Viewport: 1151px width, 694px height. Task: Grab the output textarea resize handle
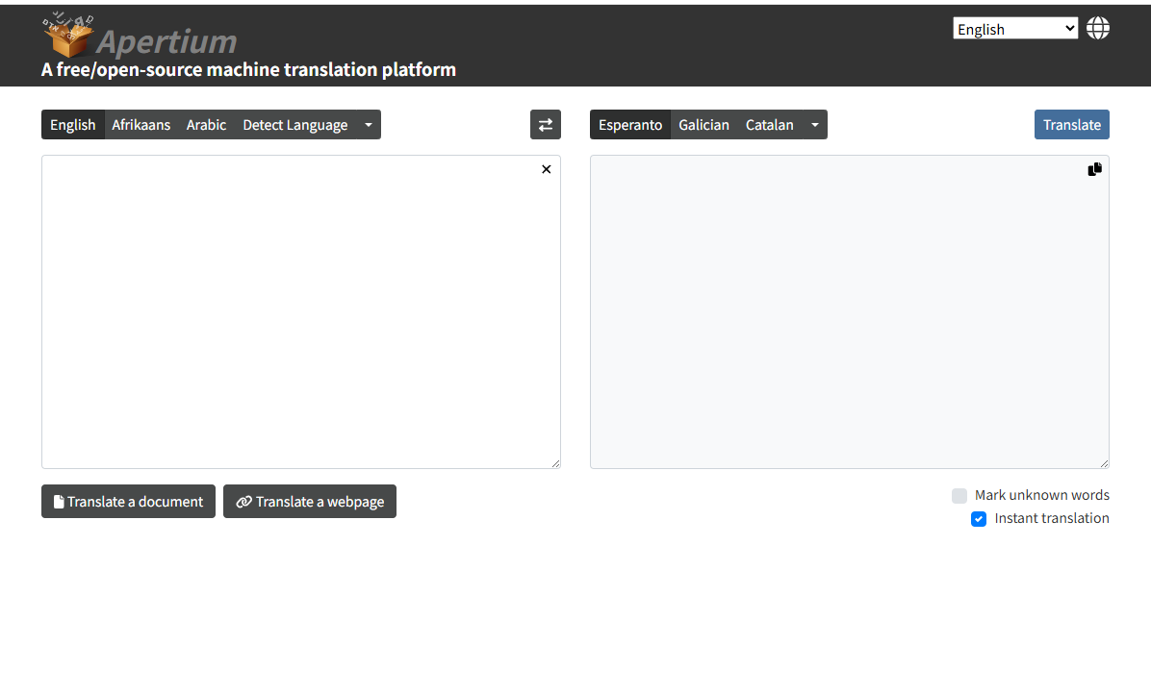coord(1104,463)
